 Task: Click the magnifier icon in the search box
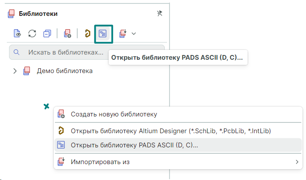pyautogui.click(x=17, y=52)
